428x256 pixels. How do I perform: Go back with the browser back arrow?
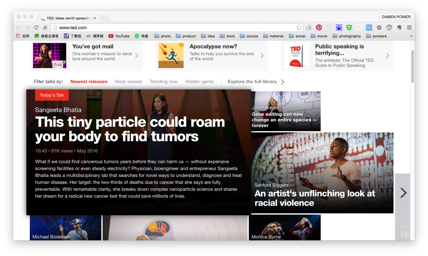[x=19, y=28]
